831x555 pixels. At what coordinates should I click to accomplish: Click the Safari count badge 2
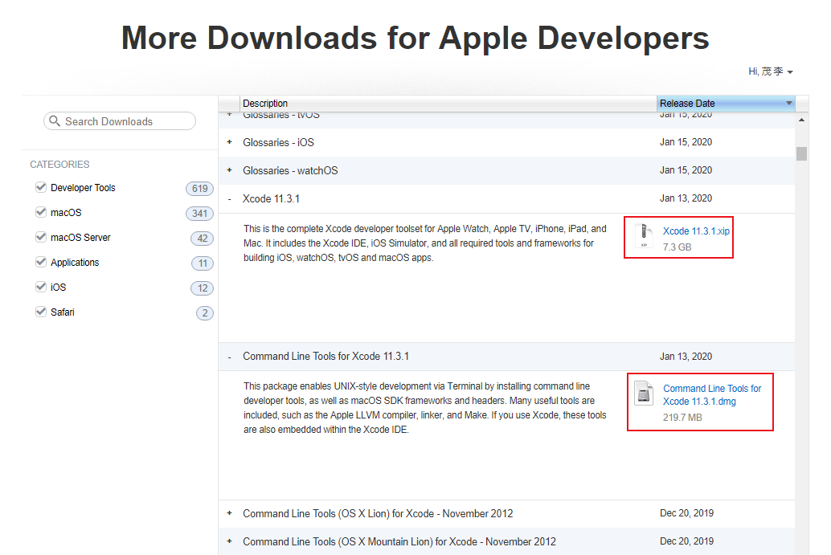(205, 313)
